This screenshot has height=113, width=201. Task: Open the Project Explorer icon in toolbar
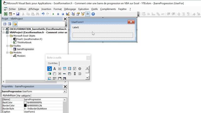click(x=73, y=14)
